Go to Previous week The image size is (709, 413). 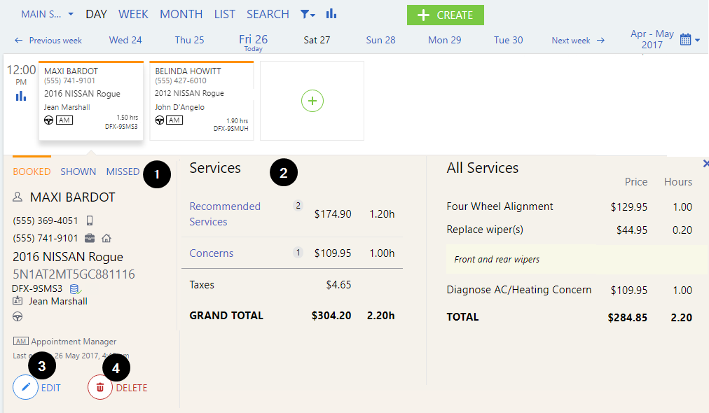tap(48, 41)
